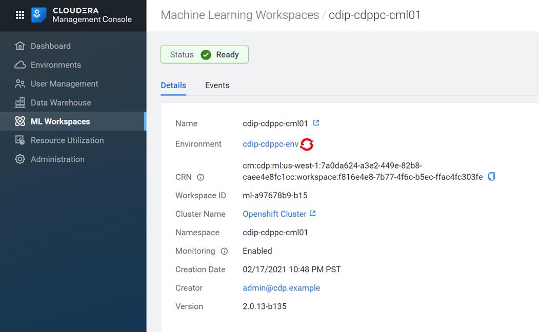Open Resource Utilization in the sidebar

(x=73, y=140)
